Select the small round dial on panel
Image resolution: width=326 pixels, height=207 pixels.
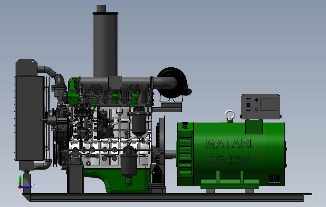click(x=257, y=109)
